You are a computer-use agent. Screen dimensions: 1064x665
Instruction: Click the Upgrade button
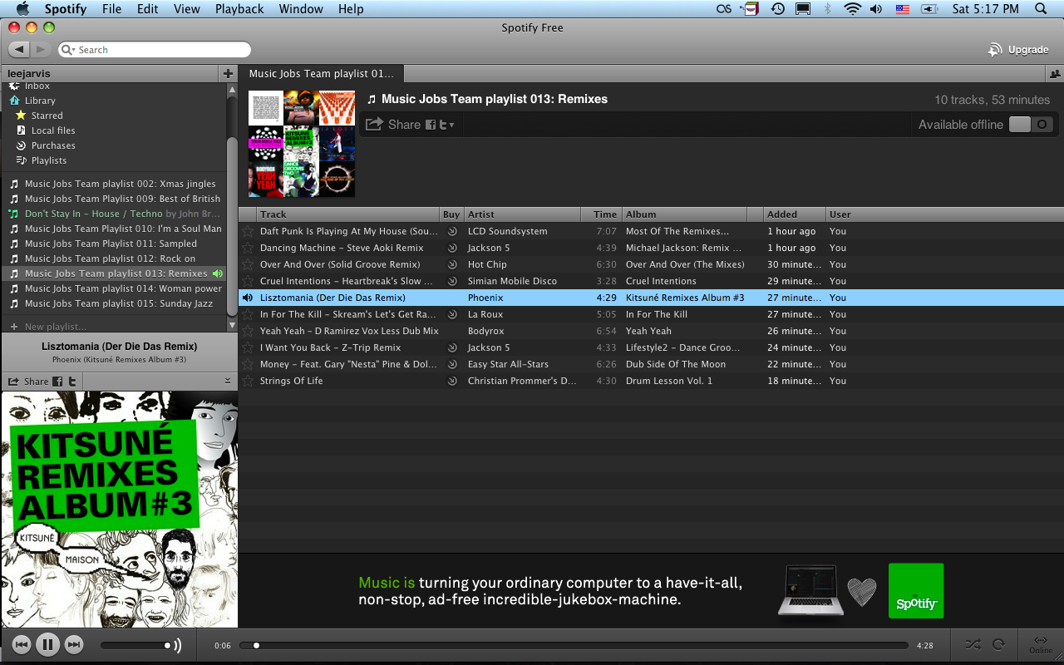pyautogui.click(x=1018, y=50)
